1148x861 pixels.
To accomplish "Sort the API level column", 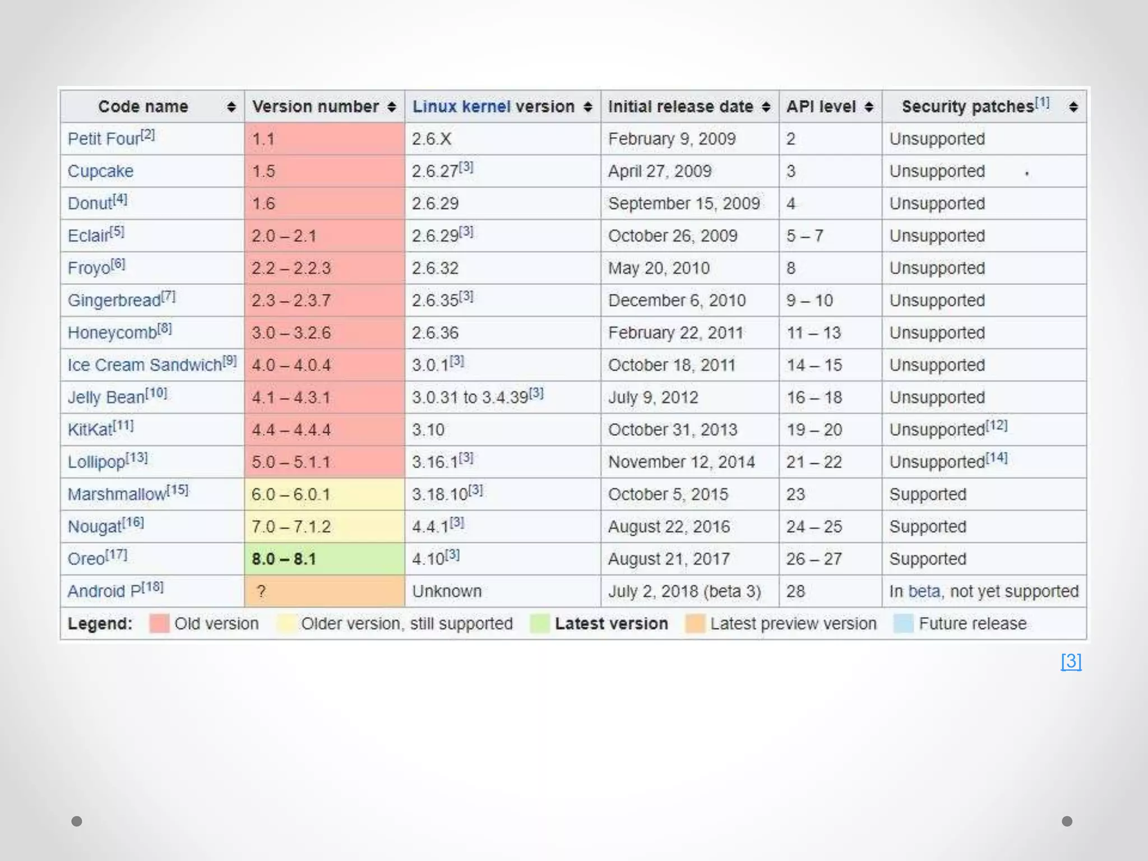I will tap(869, 107).
